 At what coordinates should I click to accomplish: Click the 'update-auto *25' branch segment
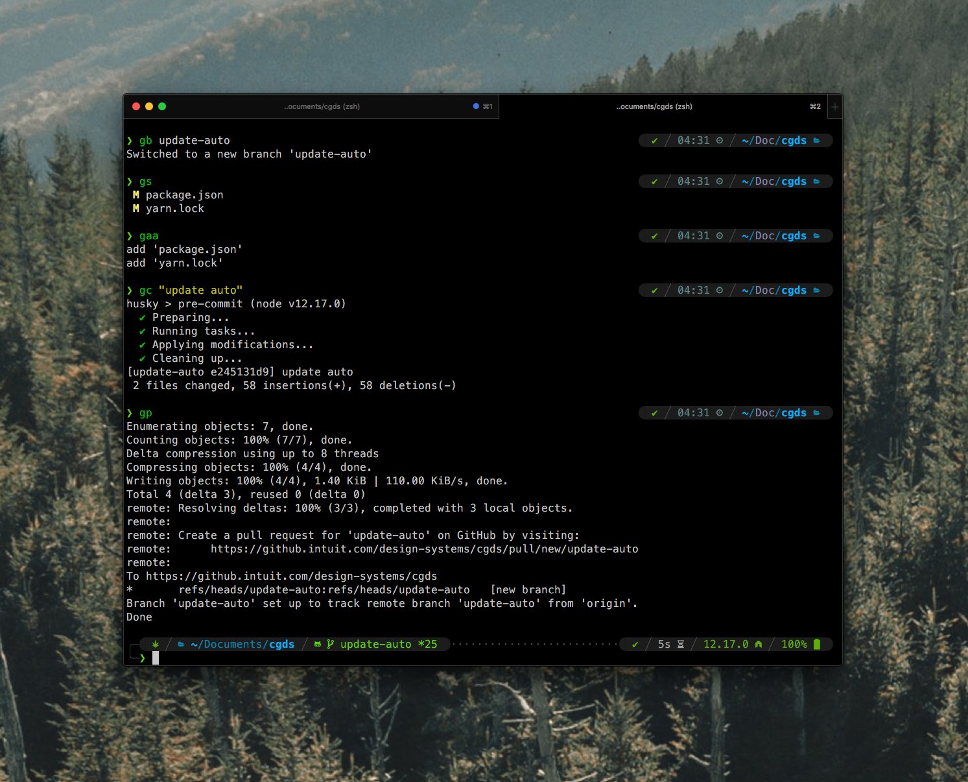(x=389, y=644)
